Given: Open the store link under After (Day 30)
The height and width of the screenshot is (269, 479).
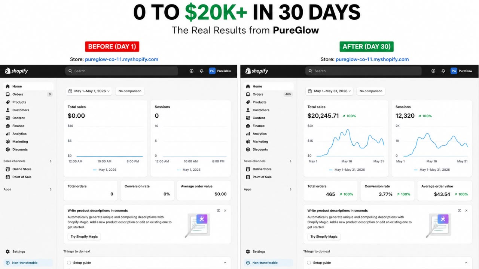Looking at the screenshot, I should [x=372, y=59].
